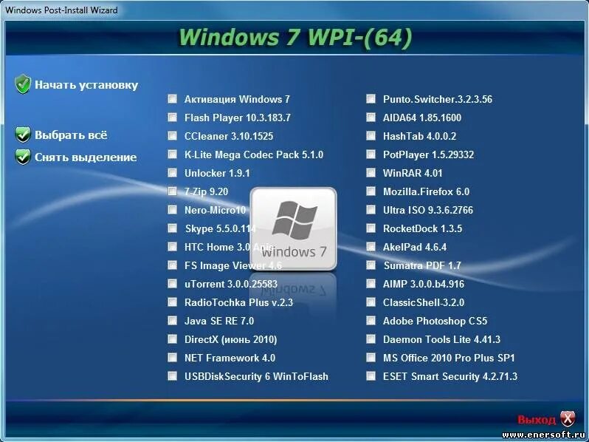Viewport: 589px width, 442px height.
Task: Click the ESET Smart Security 4.2.71.3 label
Action: coord(450,376)
